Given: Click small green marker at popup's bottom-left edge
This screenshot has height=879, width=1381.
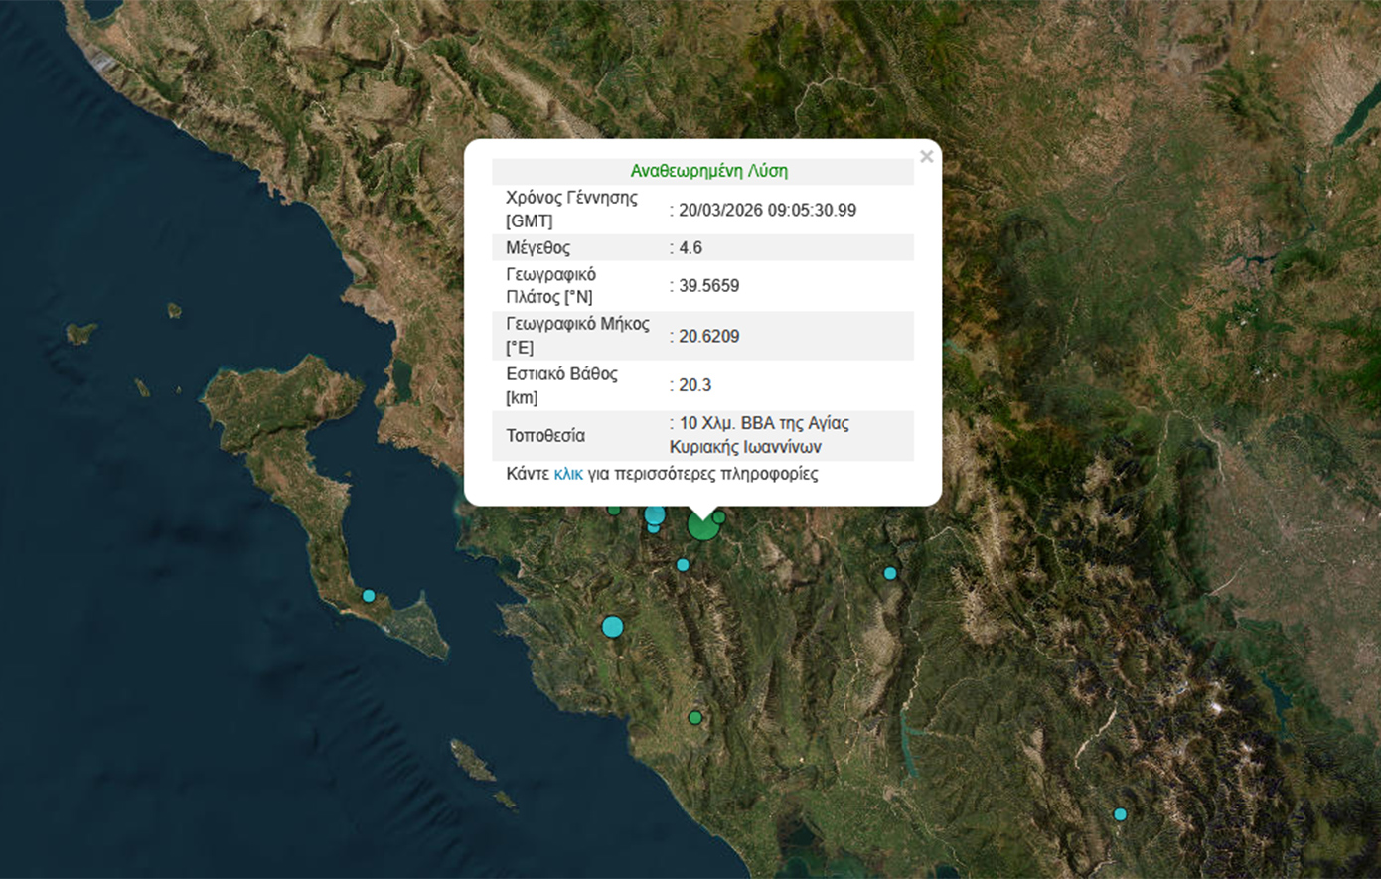Looking at the screenshot, I should coord(614,510).
